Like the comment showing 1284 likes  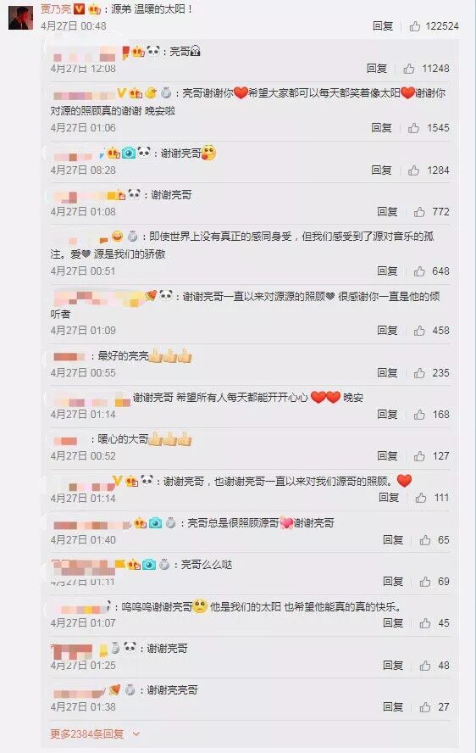click(x=413, y=170)
